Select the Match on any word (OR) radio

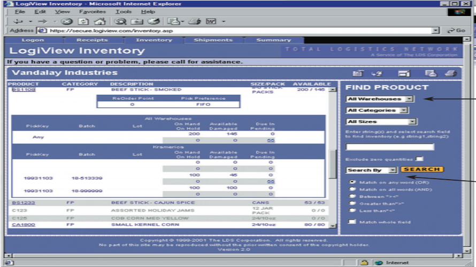coord(352,182)
